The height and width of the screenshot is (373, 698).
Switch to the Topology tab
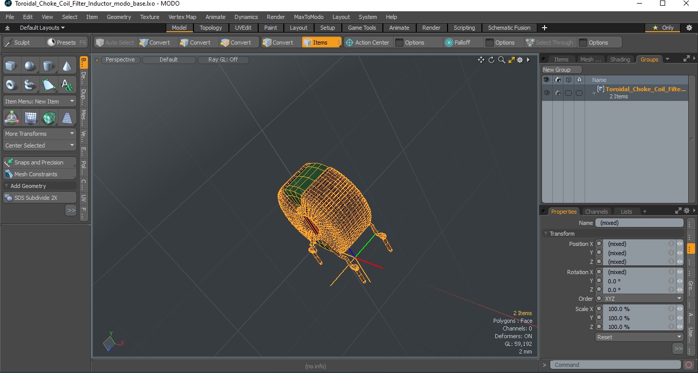pyautogui.click(x=211, y=28)
